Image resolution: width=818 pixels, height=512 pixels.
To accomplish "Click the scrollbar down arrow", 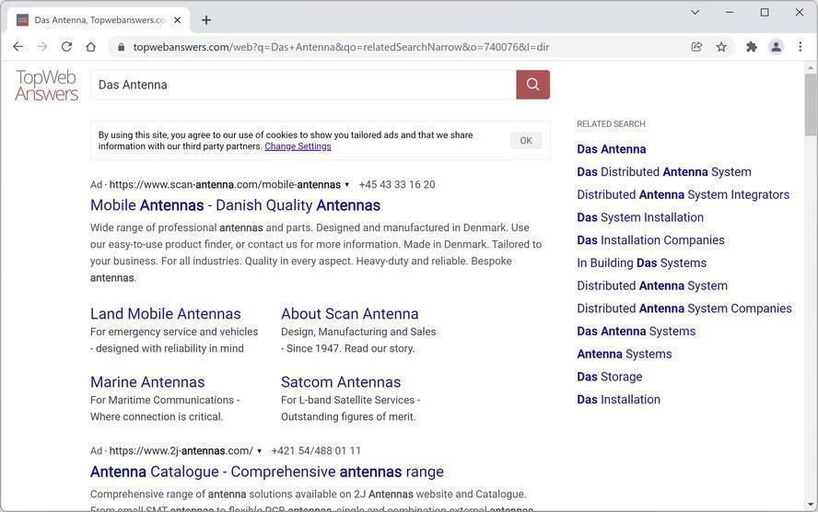I will click(811, 505).
